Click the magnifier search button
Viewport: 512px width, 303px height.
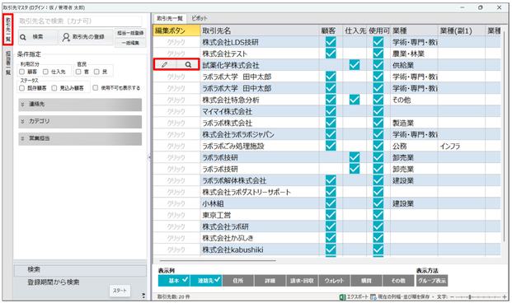tap(38, 37)
